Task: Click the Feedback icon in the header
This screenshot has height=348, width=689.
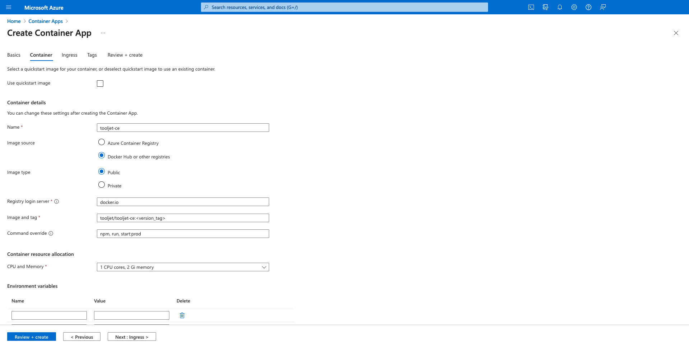Action: pyautogui.click(x=603, y=7)
